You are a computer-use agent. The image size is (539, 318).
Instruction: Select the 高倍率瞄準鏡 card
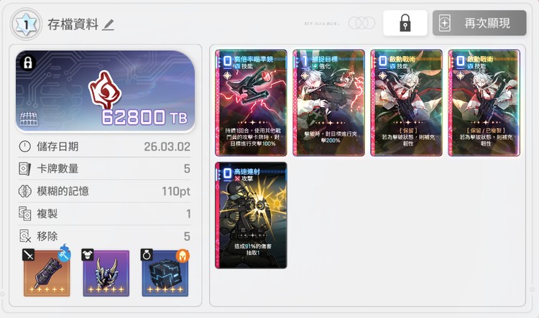click(251, 103)
